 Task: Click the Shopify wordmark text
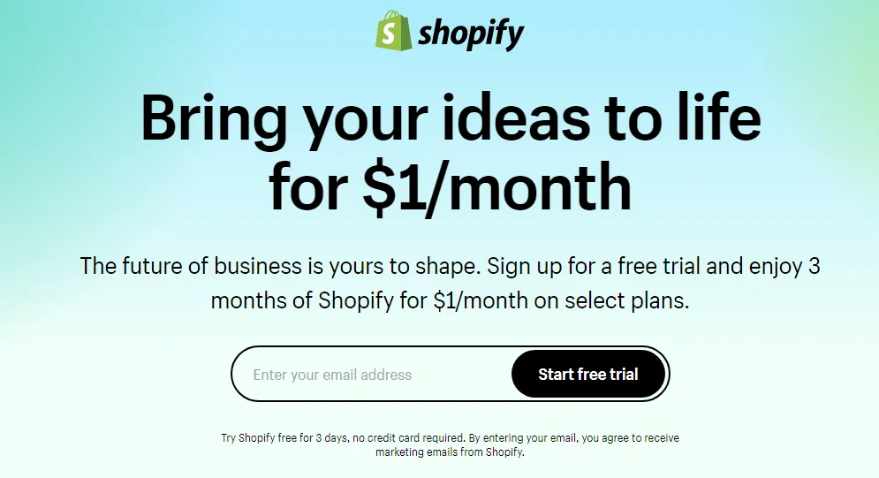[x=471, y=34]
